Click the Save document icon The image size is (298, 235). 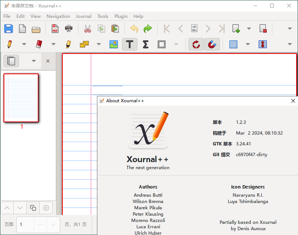[8, 29]
